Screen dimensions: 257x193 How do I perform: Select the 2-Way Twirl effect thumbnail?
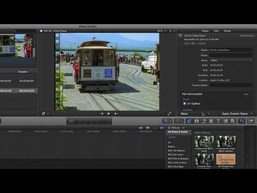(x=204, y=141)
